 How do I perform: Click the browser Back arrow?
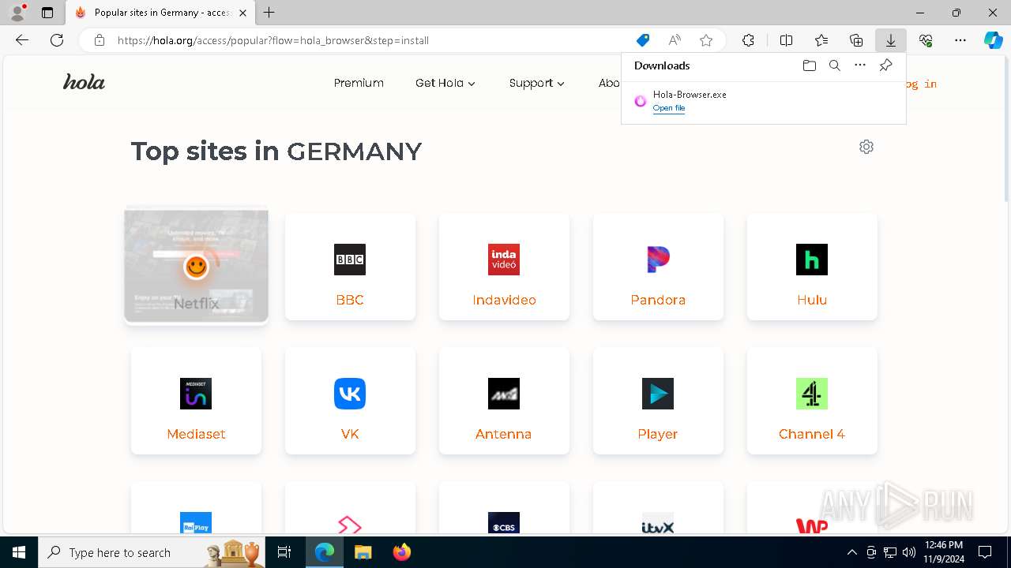[22, 40]
